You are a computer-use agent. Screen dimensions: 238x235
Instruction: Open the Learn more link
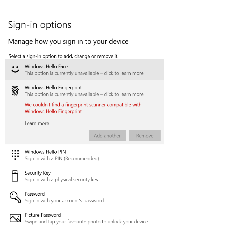(x=37, y=123)
